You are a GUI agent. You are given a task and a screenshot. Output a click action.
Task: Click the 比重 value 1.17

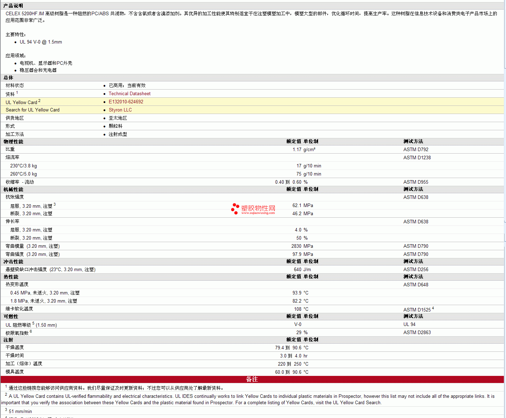[x=297, y=150]
